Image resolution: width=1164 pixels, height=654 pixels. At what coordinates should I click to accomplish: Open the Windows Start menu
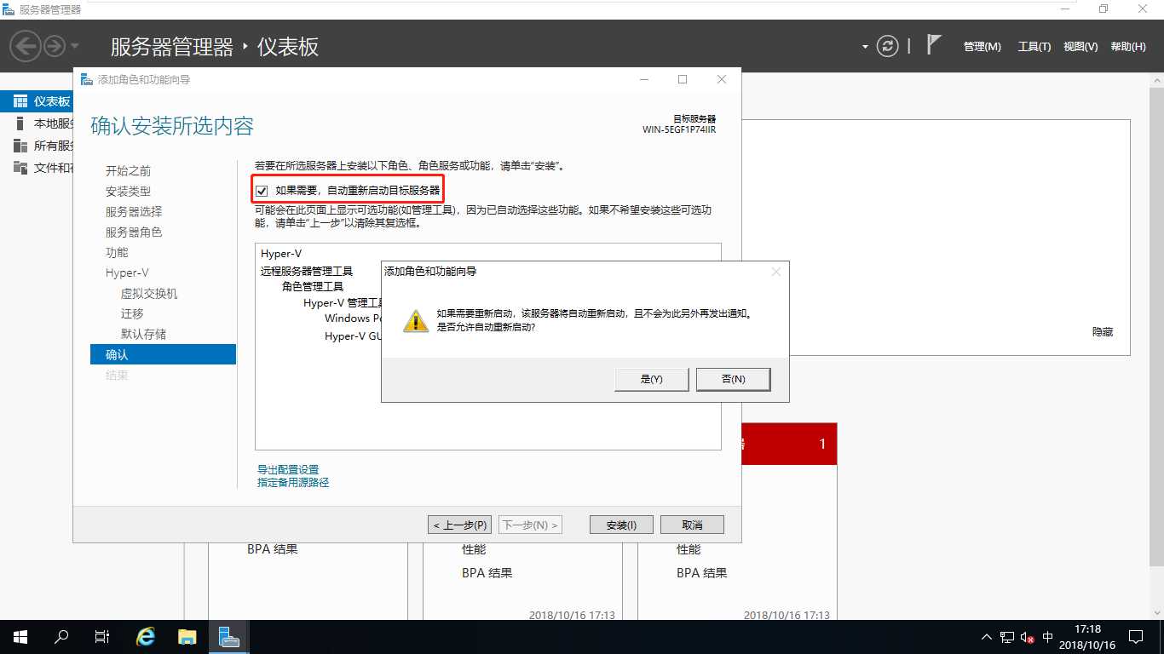[x=20, y=637]
